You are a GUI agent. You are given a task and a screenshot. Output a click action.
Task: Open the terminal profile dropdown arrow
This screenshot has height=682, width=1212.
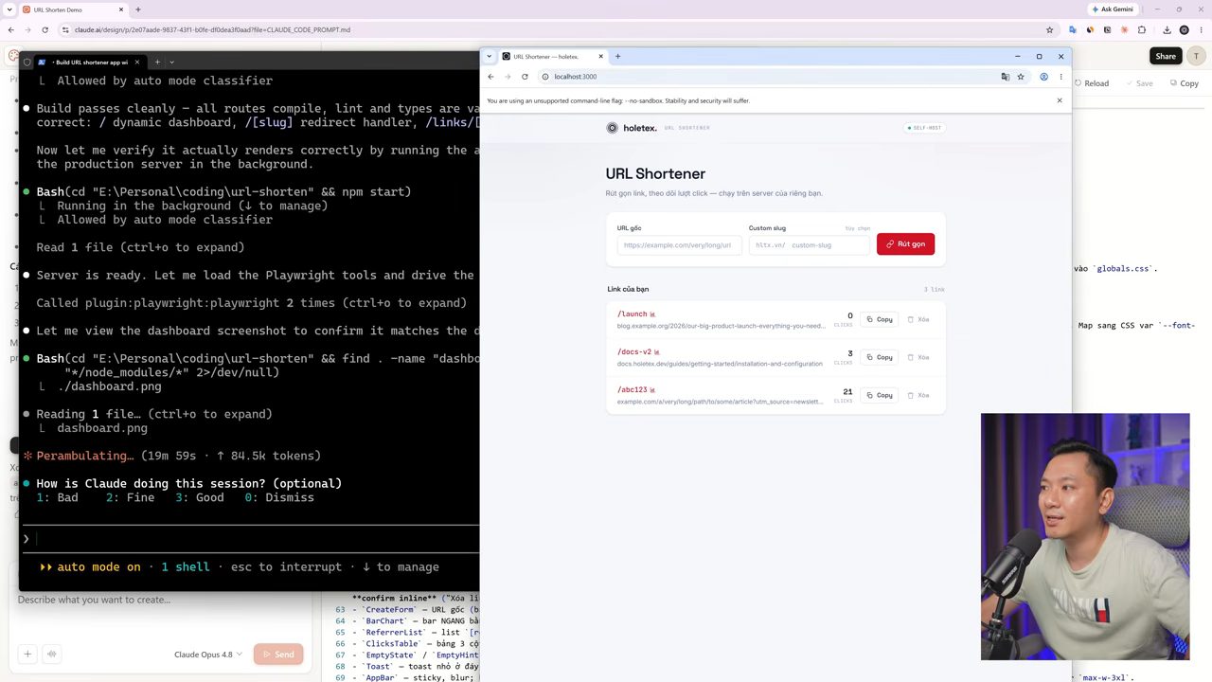171,63
